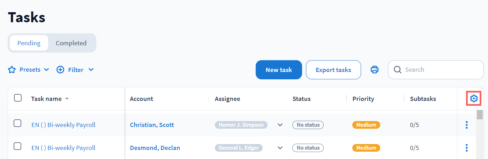Click the Filter plus icon

click(x=60, y=70)
